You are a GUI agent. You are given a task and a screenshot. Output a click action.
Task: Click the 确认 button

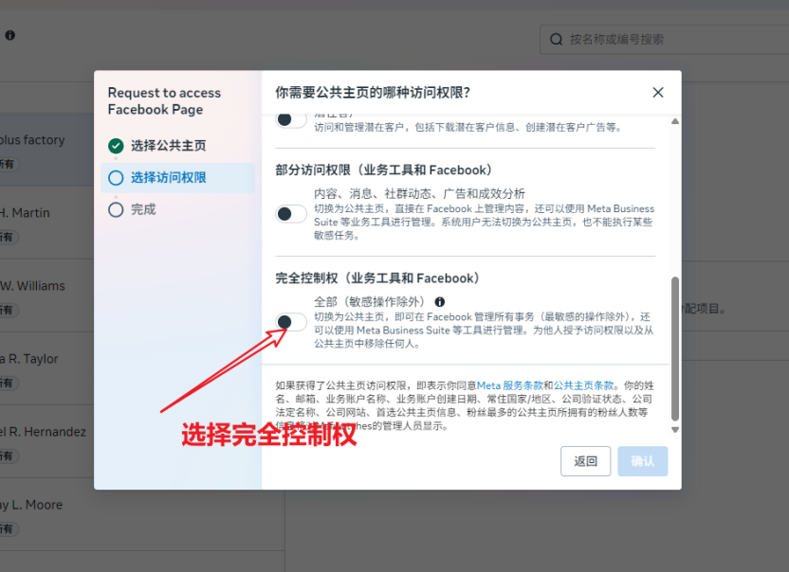pos(643,461)
